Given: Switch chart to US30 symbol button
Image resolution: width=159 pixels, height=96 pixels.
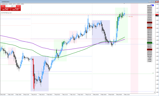Looking at the screenshot, I should tap(150, 58).
